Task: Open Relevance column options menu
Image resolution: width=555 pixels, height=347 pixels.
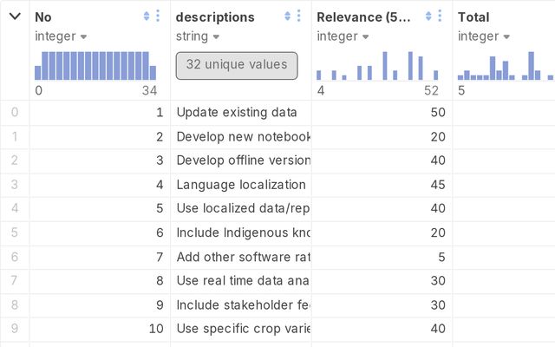Action: tap(439, 16)
